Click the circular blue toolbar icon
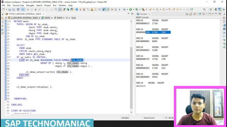Image resolution: width=227 pixels, height=127 pixels. [x=18, y=10]
